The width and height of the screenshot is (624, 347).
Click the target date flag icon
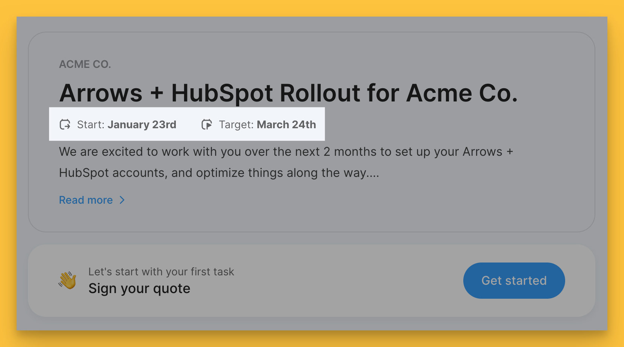click(x=207, y=124)
